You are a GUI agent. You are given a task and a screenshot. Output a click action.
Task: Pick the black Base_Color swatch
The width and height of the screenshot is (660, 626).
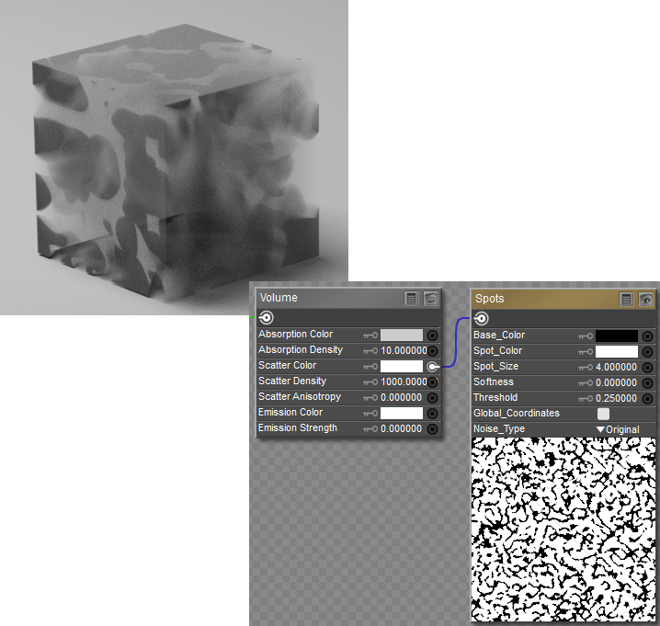pos(616,336)
